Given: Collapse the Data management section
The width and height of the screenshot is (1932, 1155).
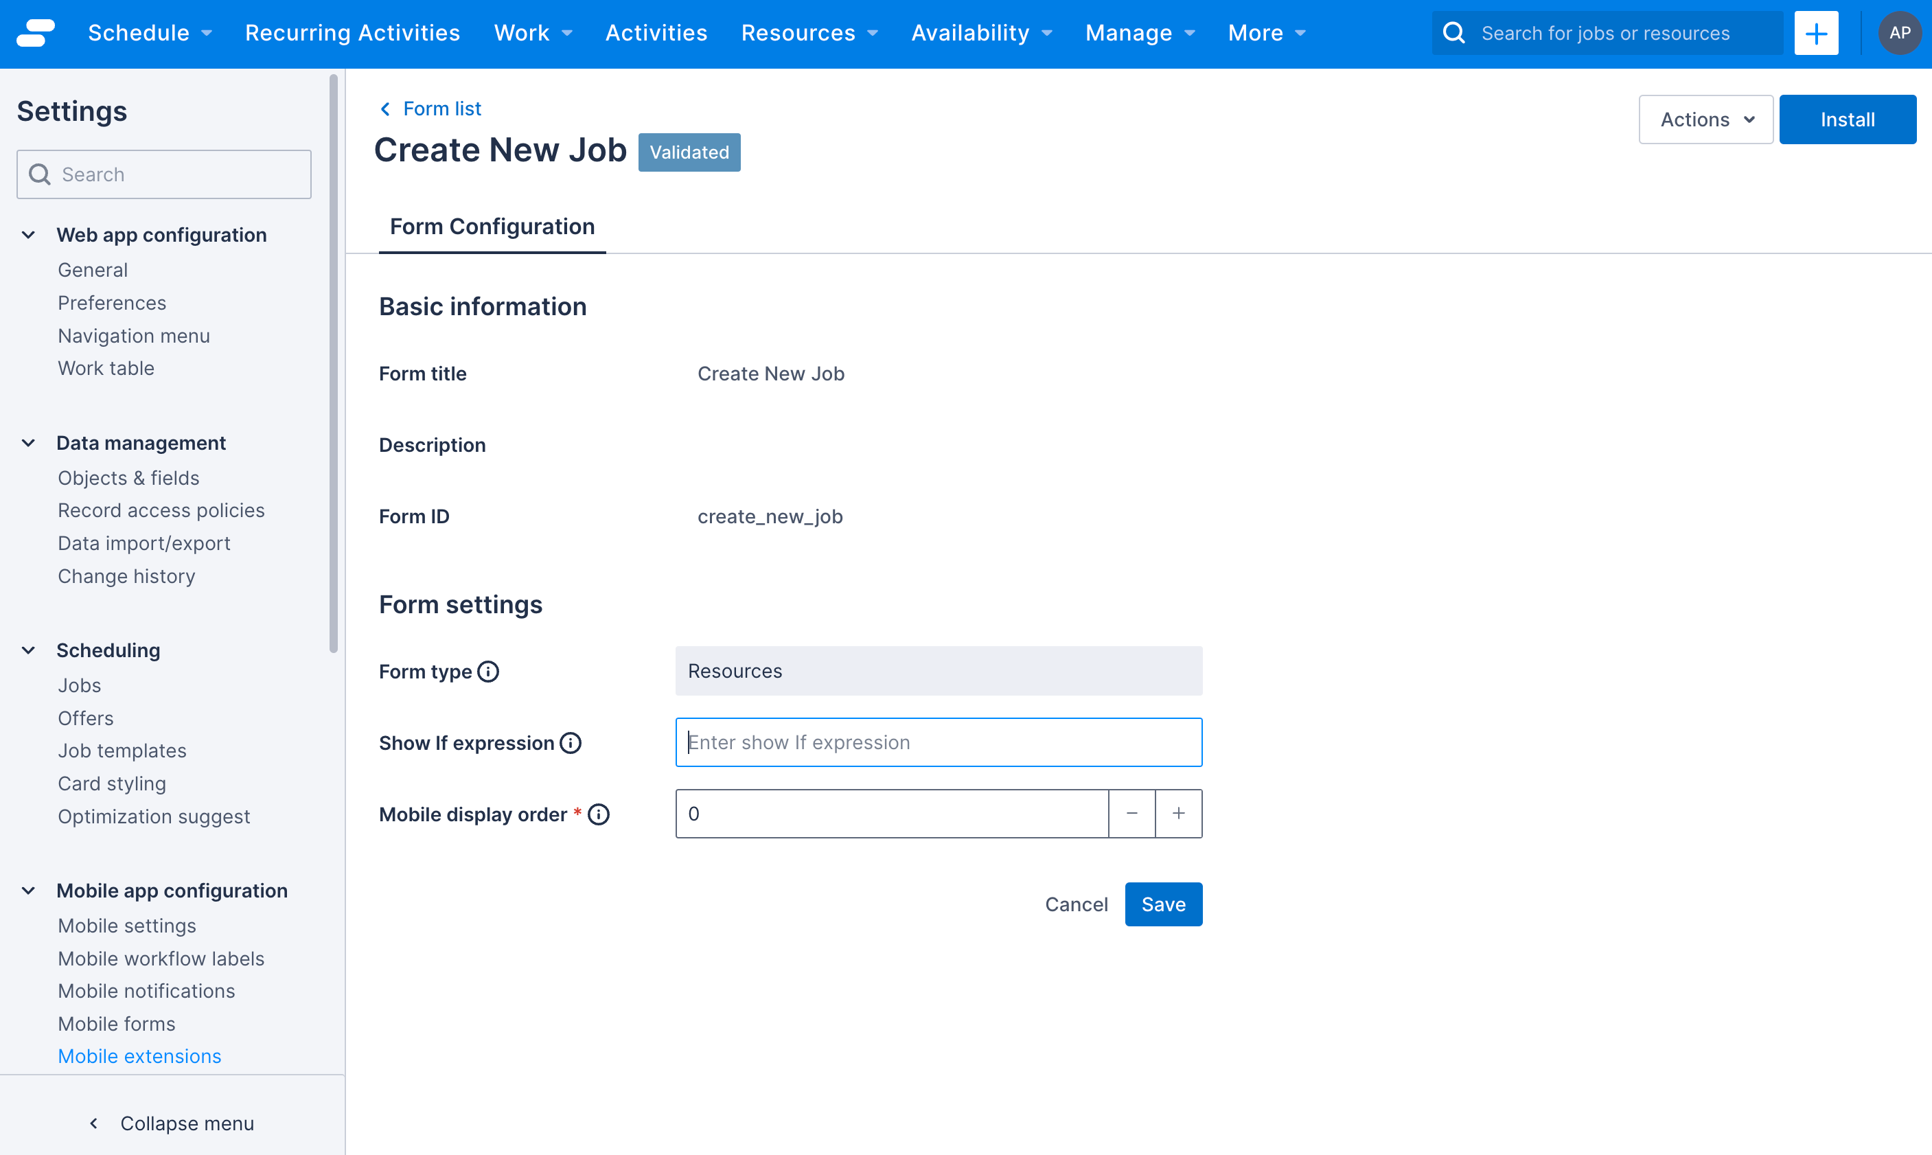Looking at the screenshot, I should [x=29, y=443].
